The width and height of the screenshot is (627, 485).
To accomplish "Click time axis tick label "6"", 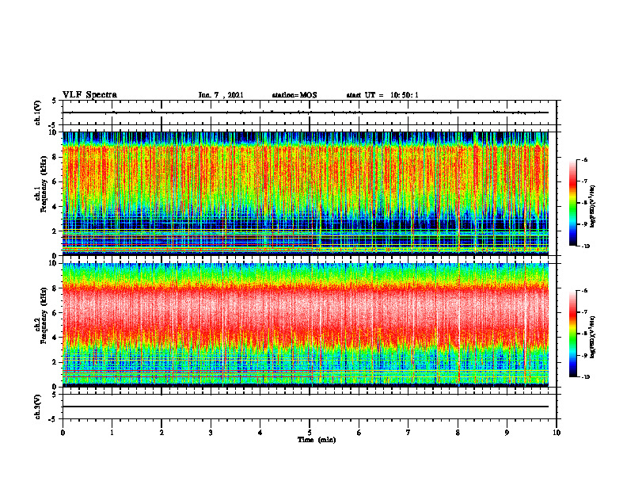I will coord(359,433).
